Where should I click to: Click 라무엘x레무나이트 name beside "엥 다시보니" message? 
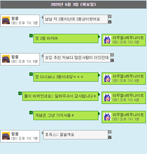[128, 76]
